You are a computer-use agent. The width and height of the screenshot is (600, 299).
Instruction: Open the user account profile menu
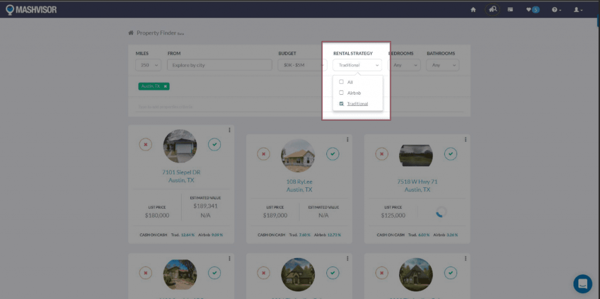[x=578, y=9]
